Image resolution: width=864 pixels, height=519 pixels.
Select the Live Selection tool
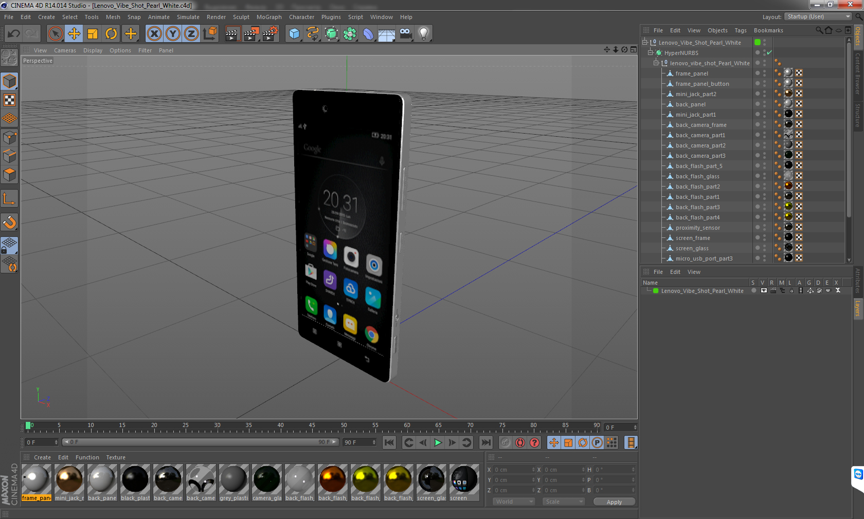tap(55, 34)
